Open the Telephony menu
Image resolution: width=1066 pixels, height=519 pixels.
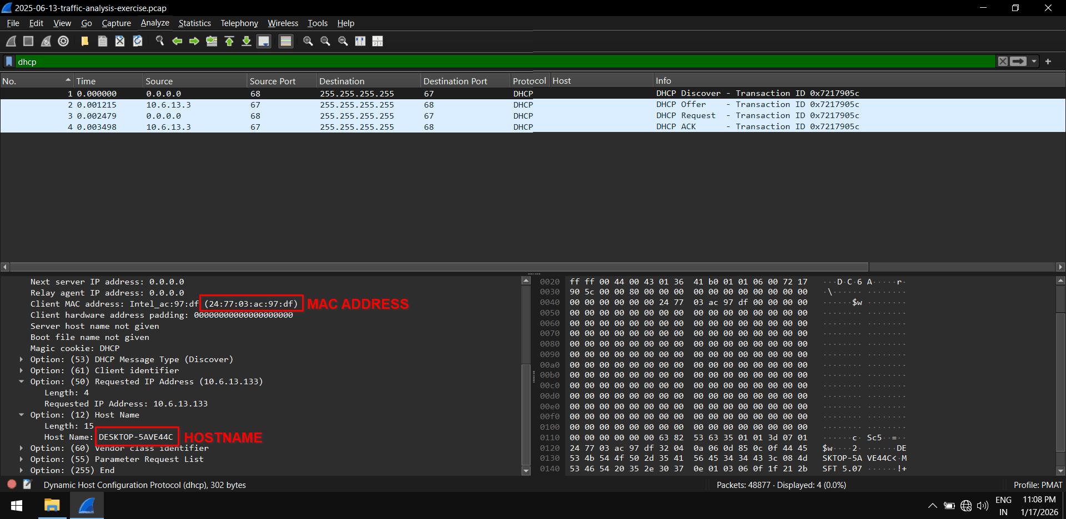[x=239, y=23]
